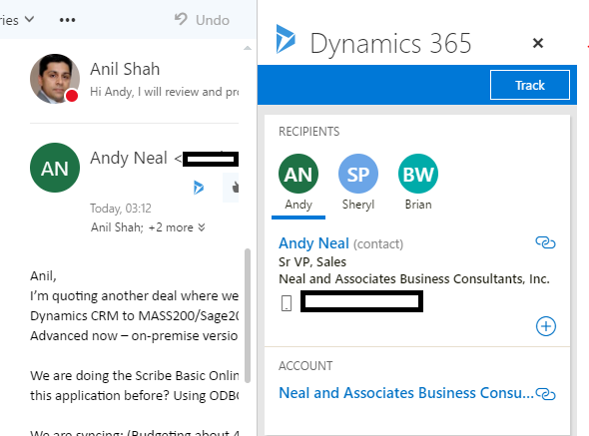Click the thumbs-up like icon on message
This screenshot has width=589, height=436.
pos(235,187)
